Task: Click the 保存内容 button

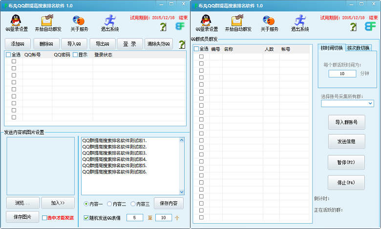Action: (169, 203)
